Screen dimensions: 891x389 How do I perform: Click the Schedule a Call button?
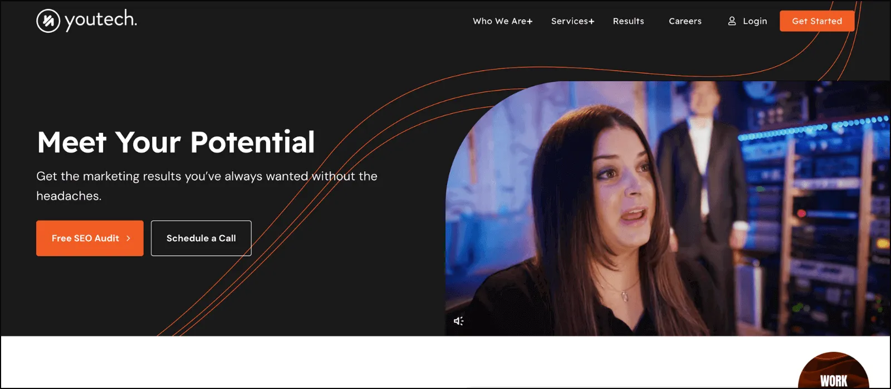[x=201, y=238]
